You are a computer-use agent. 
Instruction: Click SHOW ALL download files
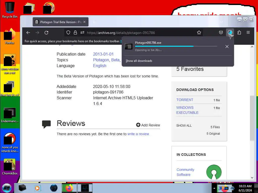click(184, 126)
